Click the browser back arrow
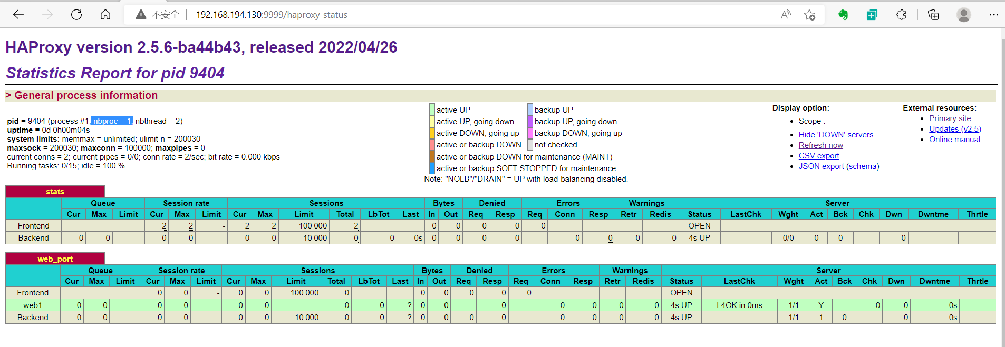Viewport: 1005px width, 347px height. coord(18,15)
